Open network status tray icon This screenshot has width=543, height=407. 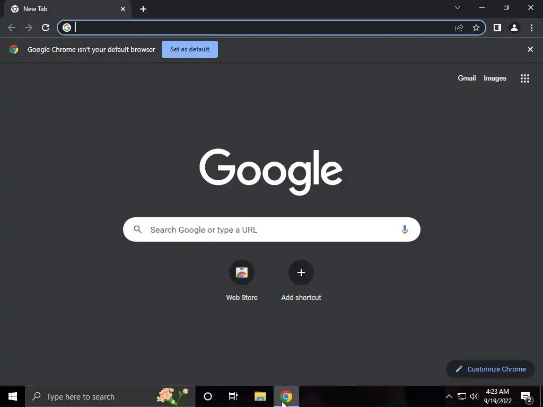click(x=462, y=396)
